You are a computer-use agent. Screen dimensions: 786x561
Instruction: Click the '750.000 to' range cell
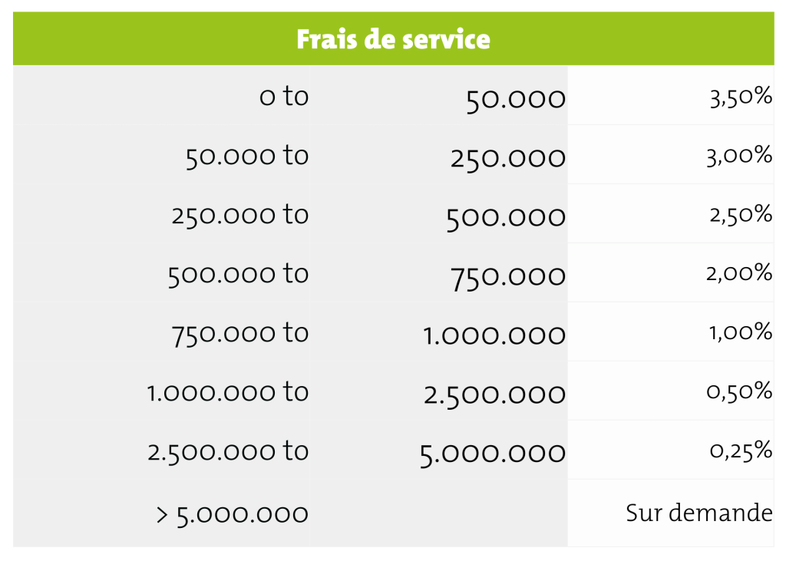click(240, 333)
